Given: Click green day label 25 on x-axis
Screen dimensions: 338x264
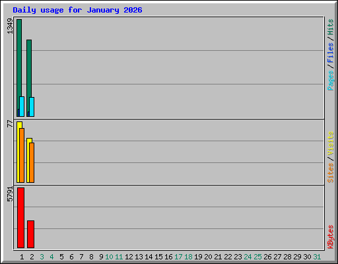Looking at the screenshot, I should [257, 257].
